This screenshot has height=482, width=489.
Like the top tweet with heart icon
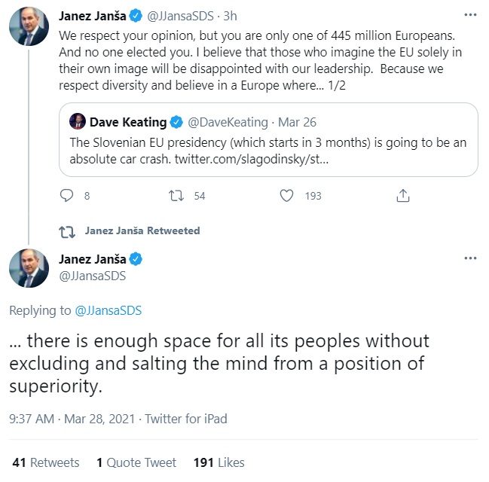tap(286, 195)
